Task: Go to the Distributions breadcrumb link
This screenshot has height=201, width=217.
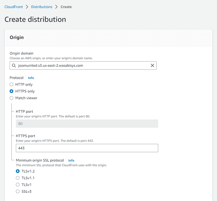Action: [x=42, y=7]
